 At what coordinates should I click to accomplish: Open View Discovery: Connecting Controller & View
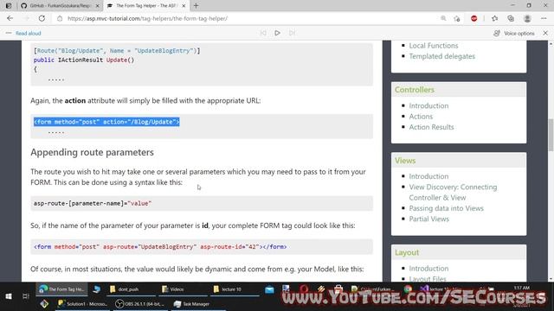click(453, 192)
